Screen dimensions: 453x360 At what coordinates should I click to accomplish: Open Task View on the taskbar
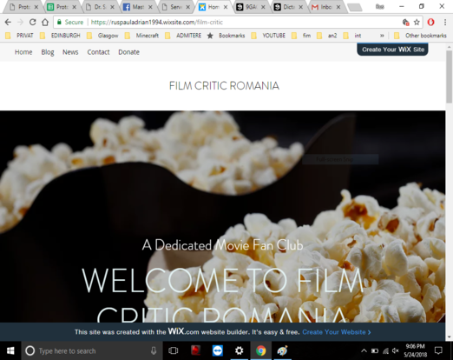[174, 351]
